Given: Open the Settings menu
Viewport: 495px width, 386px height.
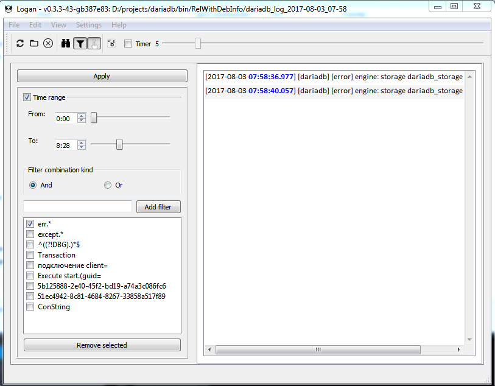Looking at the screenshot, I should coord(89,24).
